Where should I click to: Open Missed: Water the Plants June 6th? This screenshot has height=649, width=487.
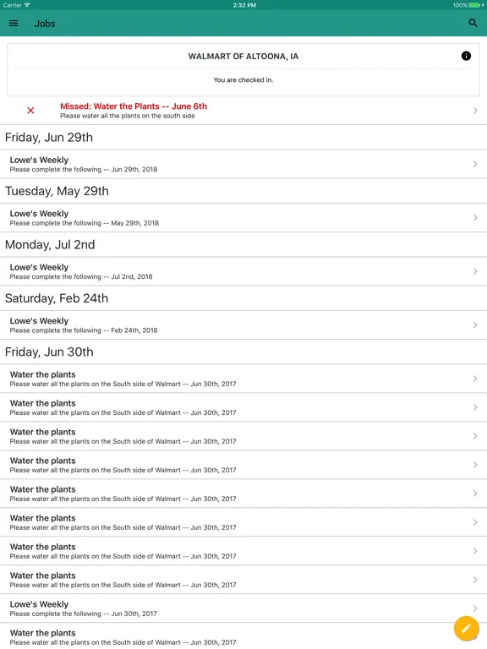click(243, 111)
